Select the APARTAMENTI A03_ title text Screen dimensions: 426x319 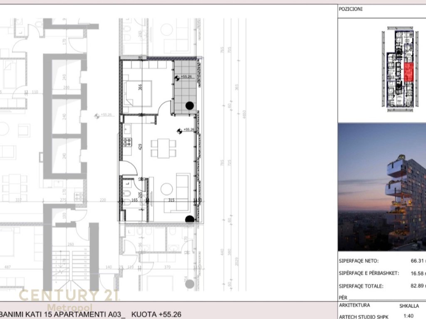90,314
